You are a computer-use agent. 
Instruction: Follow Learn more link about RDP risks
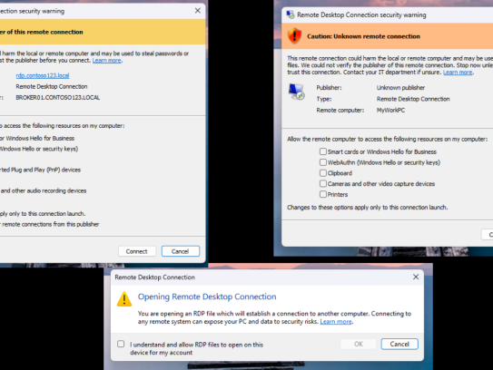click(336, 322)
